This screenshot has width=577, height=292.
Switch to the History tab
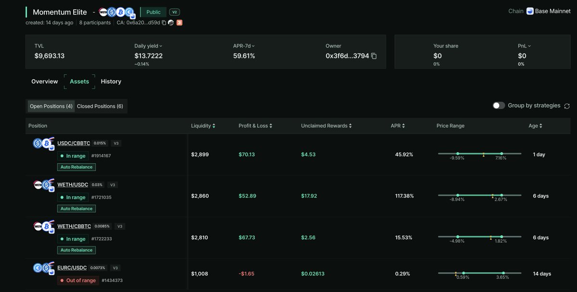click(x=111, y=82)
